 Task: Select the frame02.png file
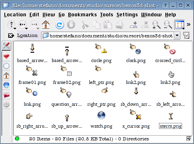pyautogui.click(x=67, y=75)
